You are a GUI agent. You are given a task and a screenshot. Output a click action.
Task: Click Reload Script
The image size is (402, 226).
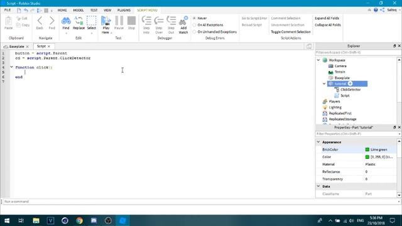click(x=251, y=25)
